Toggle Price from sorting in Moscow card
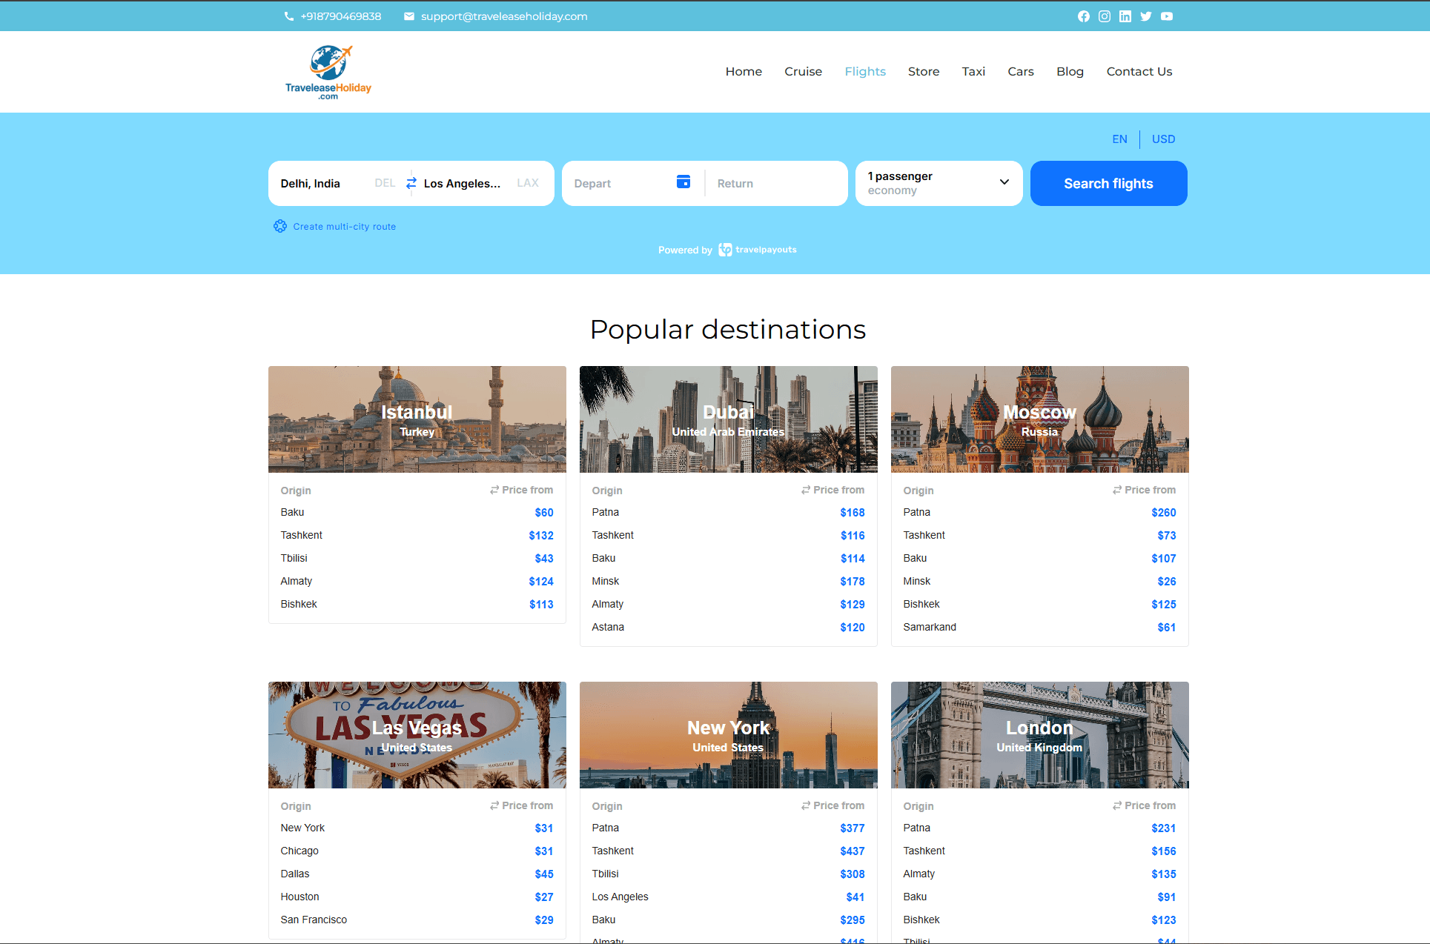This screenshot has height=944, width=1430. click(x=1144, y=490)
